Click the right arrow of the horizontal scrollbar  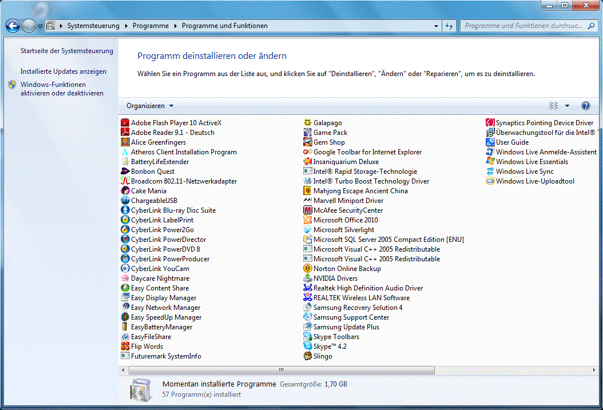tap(594, 370)
